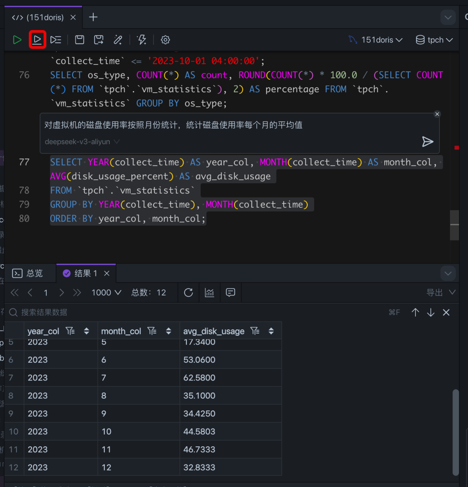Viewport: 468px width, 487px height.
Task: Sort year_col column values
Action: [x=87, y=331]
